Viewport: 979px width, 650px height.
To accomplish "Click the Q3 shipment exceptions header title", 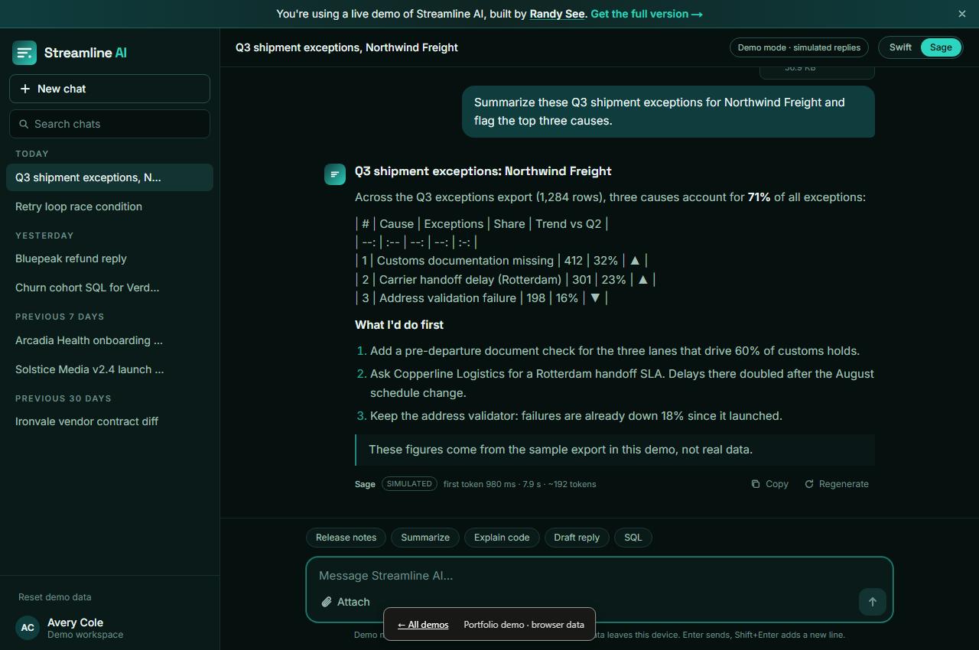I will click(346, 47).
